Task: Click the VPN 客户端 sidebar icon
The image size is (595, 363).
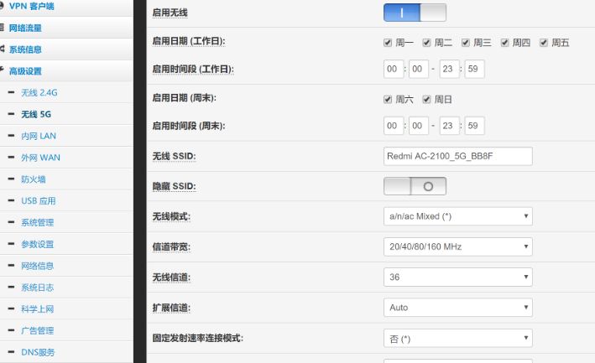Action: (2, 6)
